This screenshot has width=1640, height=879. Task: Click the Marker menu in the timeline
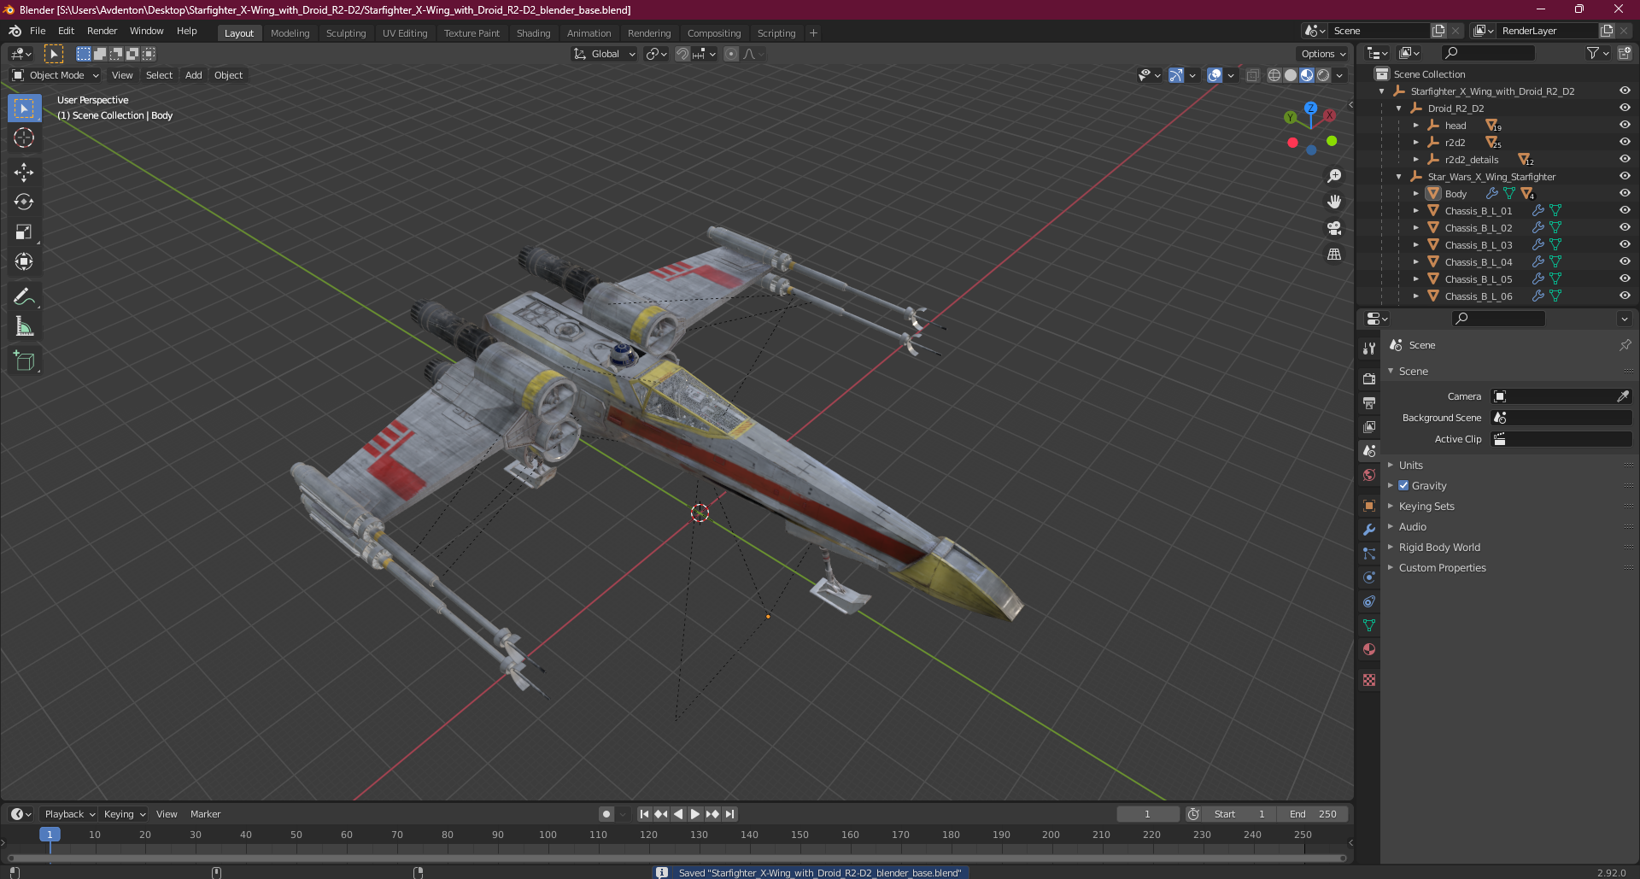click(205, 814)
